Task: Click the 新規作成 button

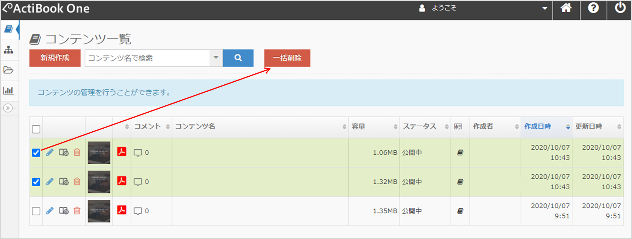Action: 55,58
